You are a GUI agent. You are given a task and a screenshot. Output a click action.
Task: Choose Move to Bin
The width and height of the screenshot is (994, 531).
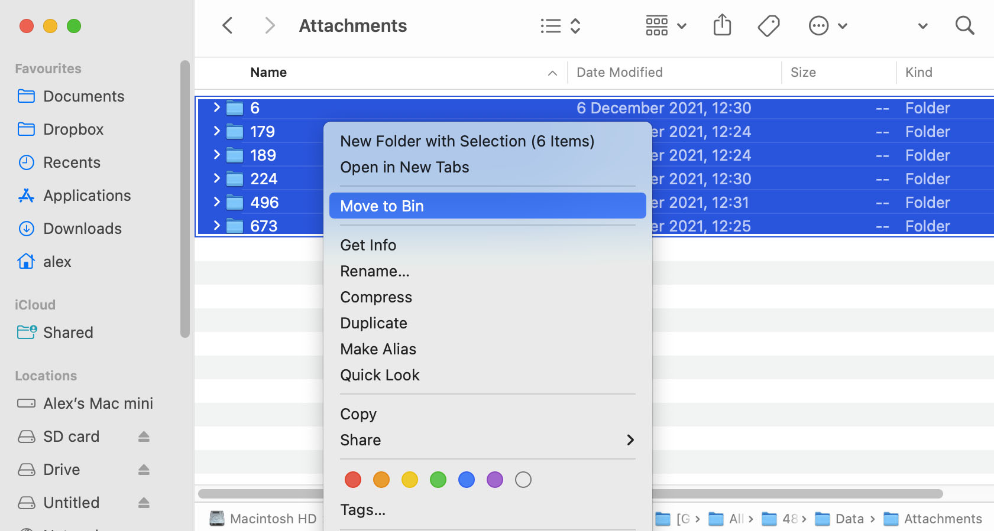click(x=487, y=206)
